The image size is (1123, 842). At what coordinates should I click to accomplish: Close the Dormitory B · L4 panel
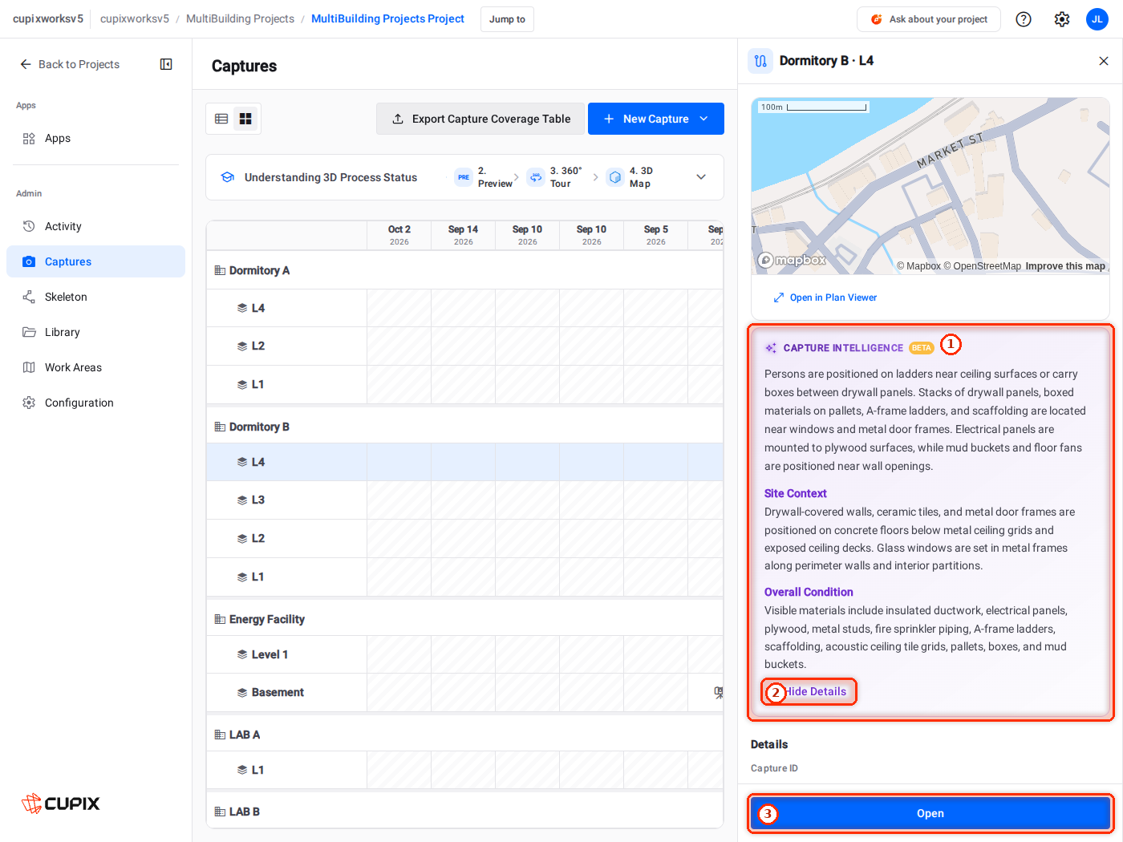pyautogui.click(x=1104, y=61)
